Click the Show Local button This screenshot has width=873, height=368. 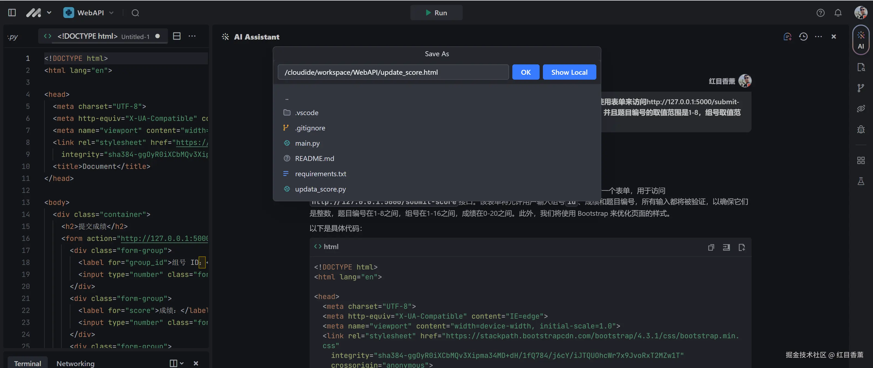(569, 72)
